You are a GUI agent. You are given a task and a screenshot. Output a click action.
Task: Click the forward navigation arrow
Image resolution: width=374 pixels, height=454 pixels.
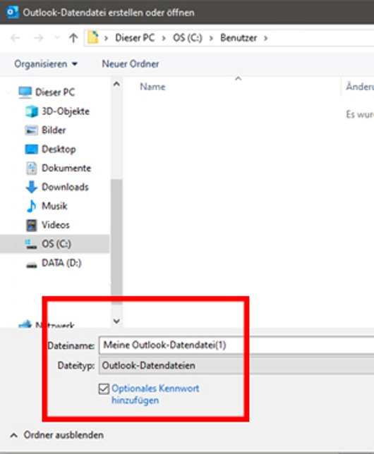(x=38, y=38)
